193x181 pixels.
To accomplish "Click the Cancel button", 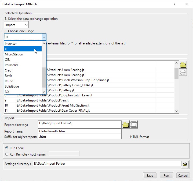I will tap(183, 175).
